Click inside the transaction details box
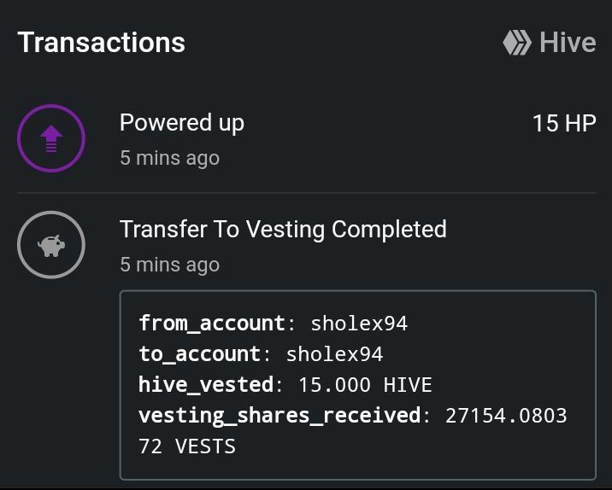 point(358,385)
